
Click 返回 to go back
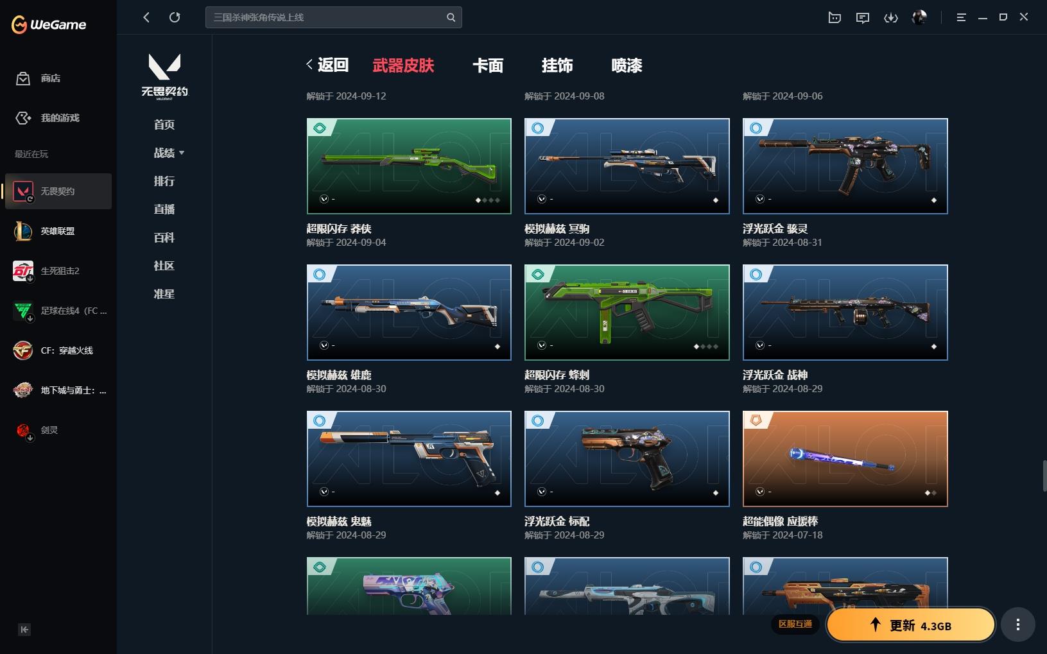point(327,65)
